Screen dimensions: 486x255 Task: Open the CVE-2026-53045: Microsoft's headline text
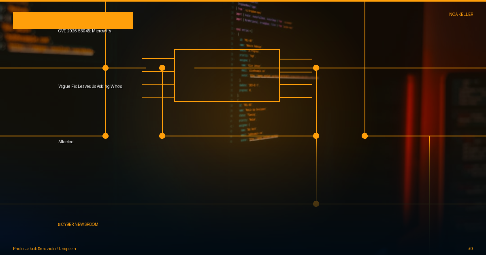point(84,31)
